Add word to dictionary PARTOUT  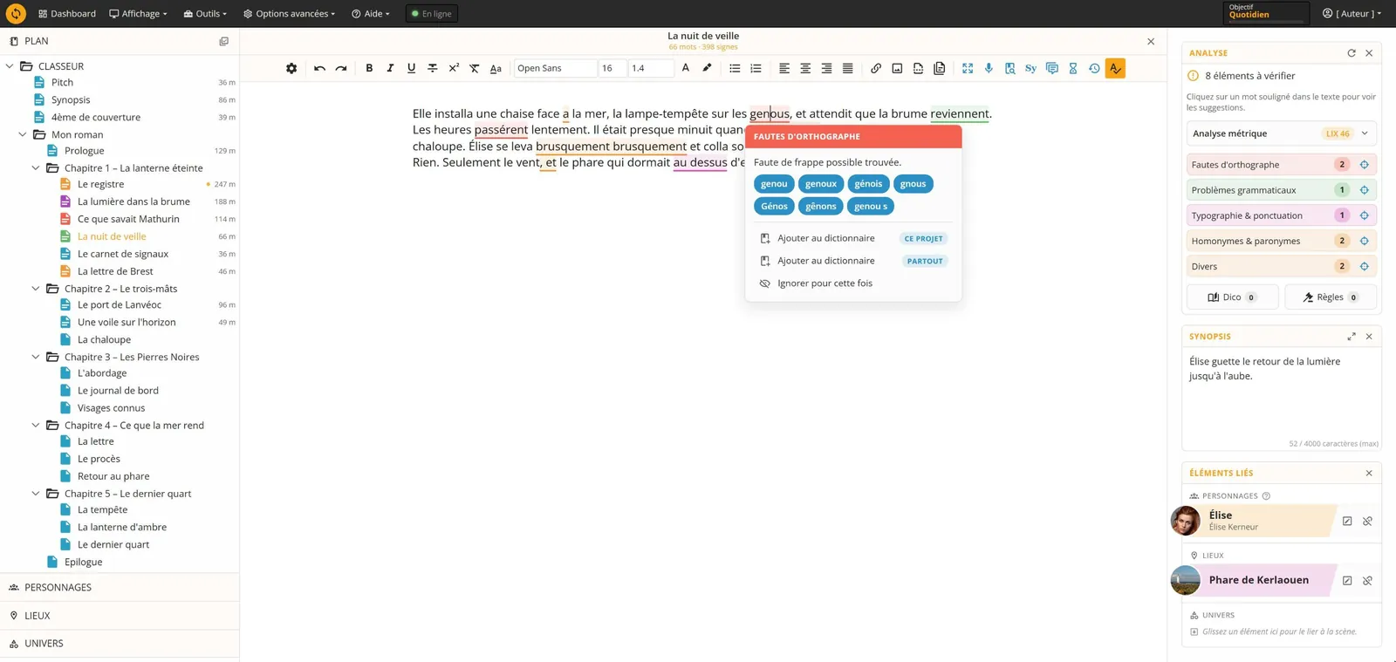click(852, 261)
